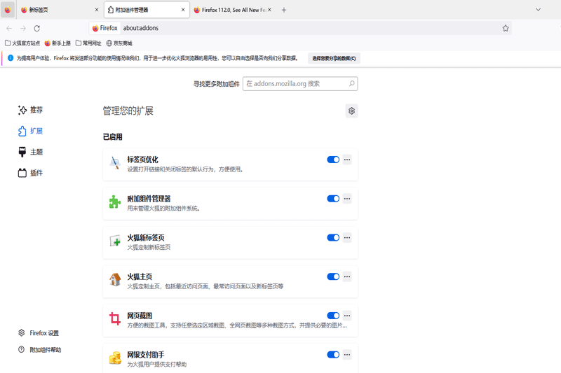Turn off the 网银支付助手 toggle

point(333,355)
